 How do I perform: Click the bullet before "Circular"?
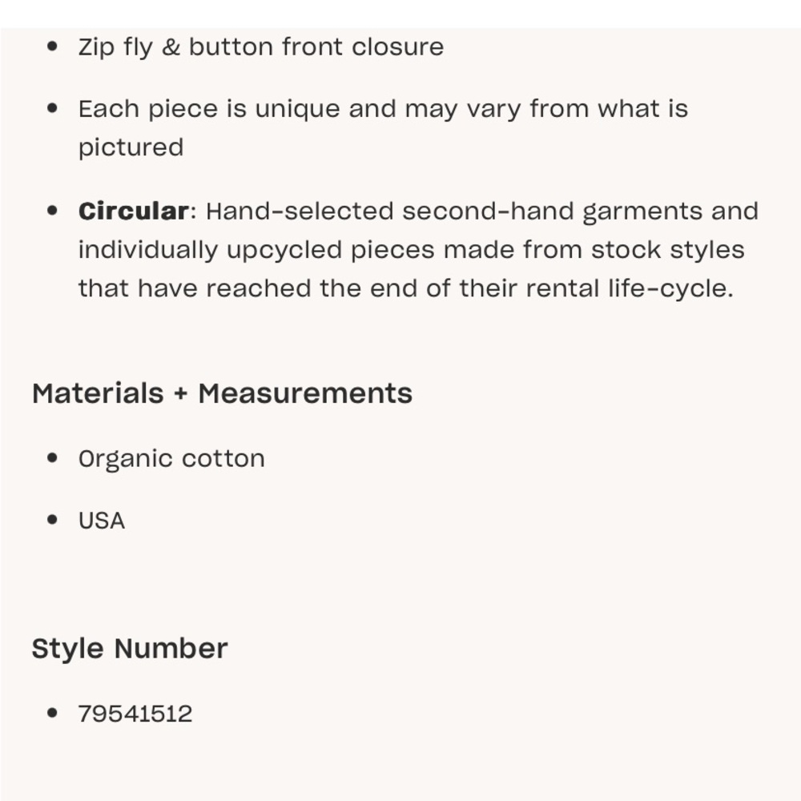pyautogui.click(x=53, y=211)
